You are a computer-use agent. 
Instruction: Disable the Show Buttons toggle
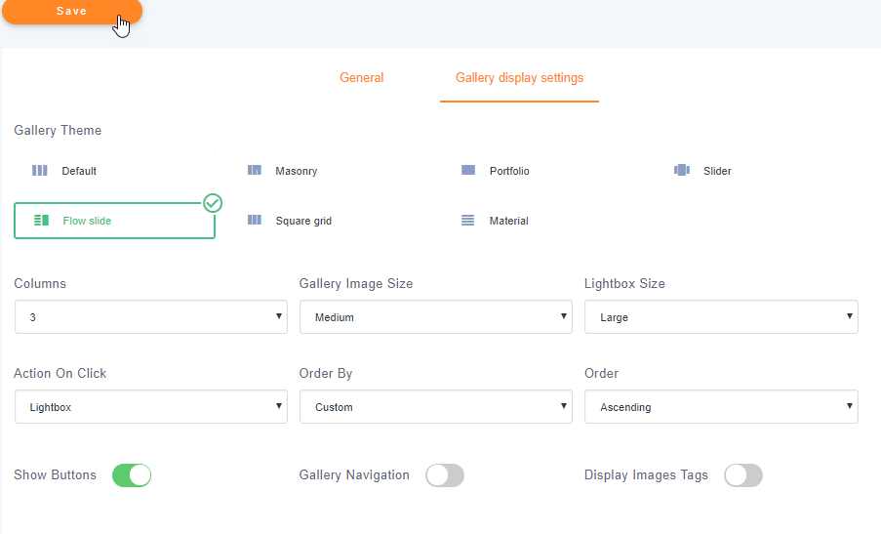point(132,475)
